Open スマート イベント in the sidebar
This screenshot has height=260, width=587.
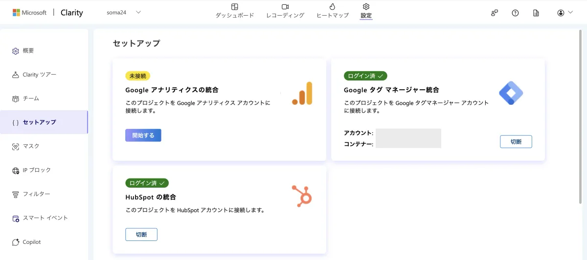44,218
